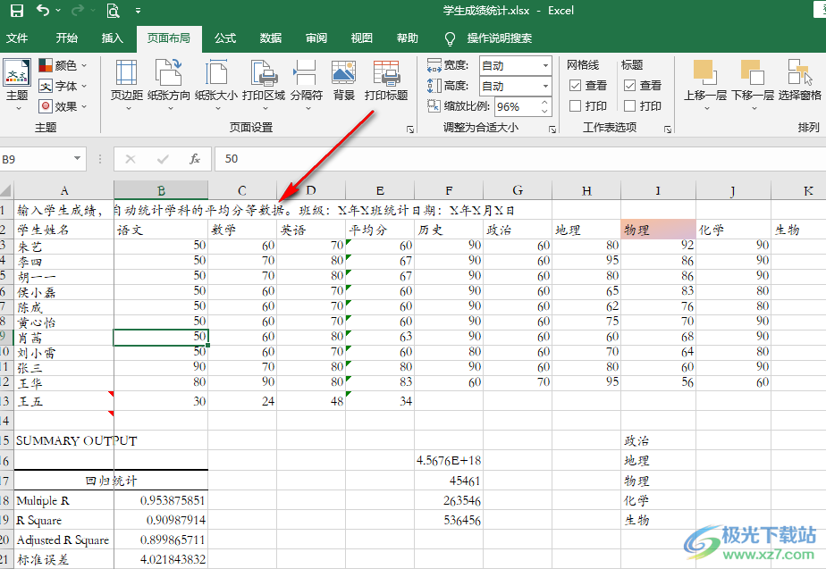826x569 pixels.
Task: Open the File (文件) tab
Action: tap(17, 38)
